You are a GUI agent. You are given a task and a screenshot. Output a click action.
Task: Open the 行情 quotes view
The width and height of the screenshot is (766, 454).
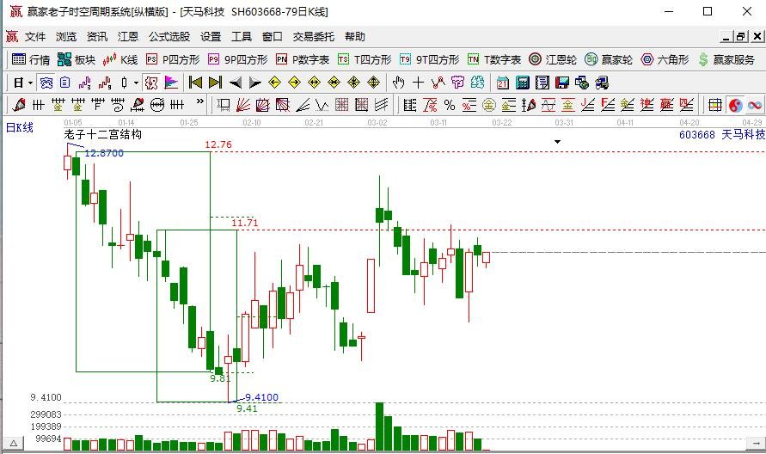click(31, 59)
